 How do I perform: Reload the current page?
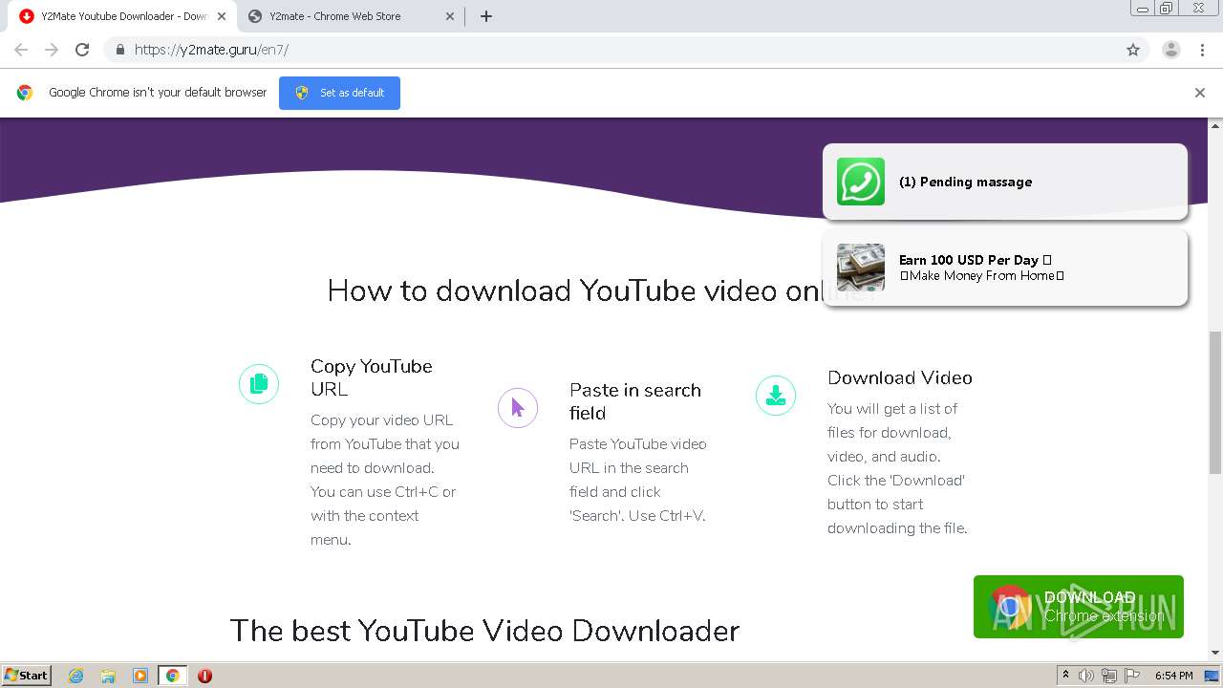tap(82, 50)
